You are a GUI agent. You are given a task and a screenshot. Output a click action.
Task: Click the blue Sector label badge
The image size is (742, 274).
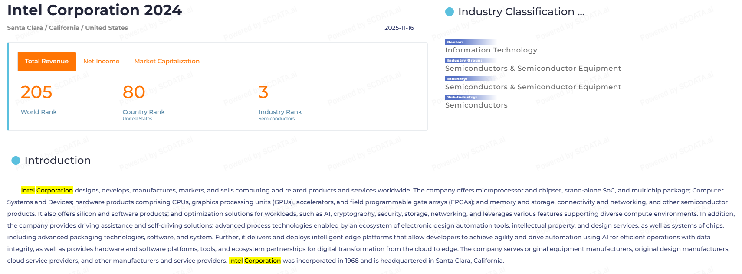click(455, 42)
